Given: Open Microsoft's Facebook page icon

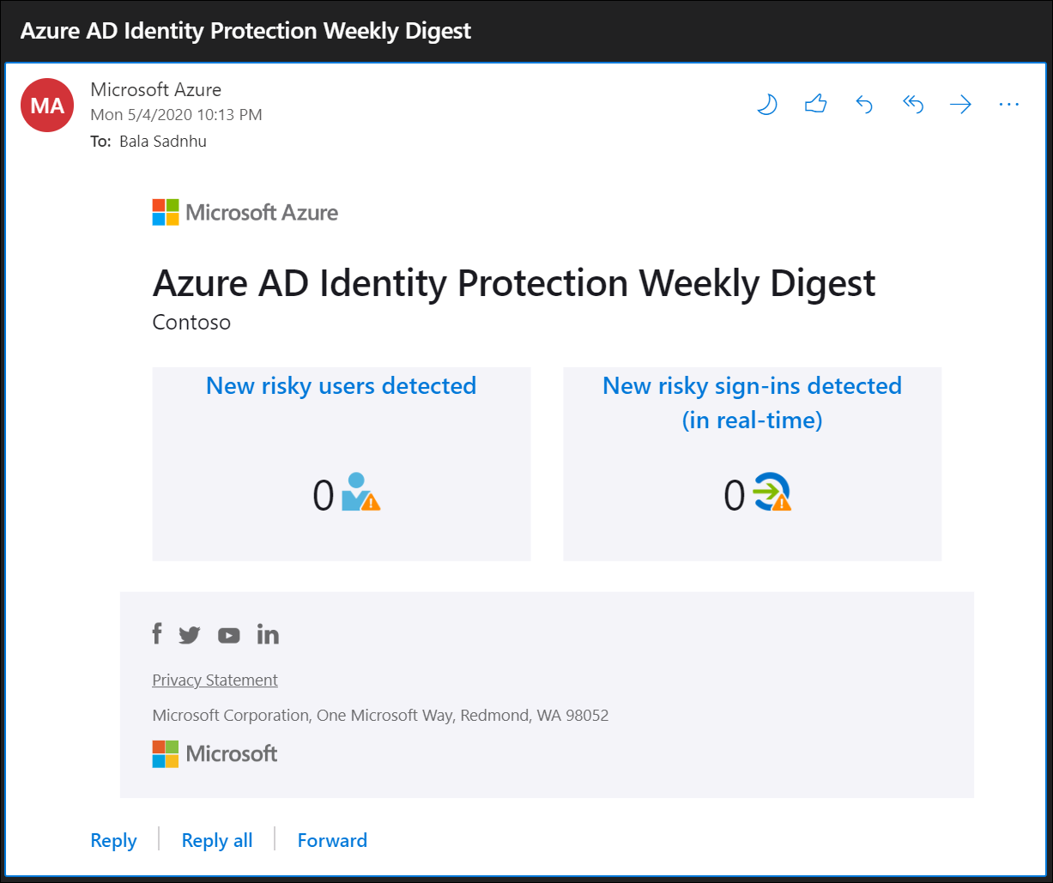Looking at the screenshot, I should pyautogui.click(x=157, y=634).
